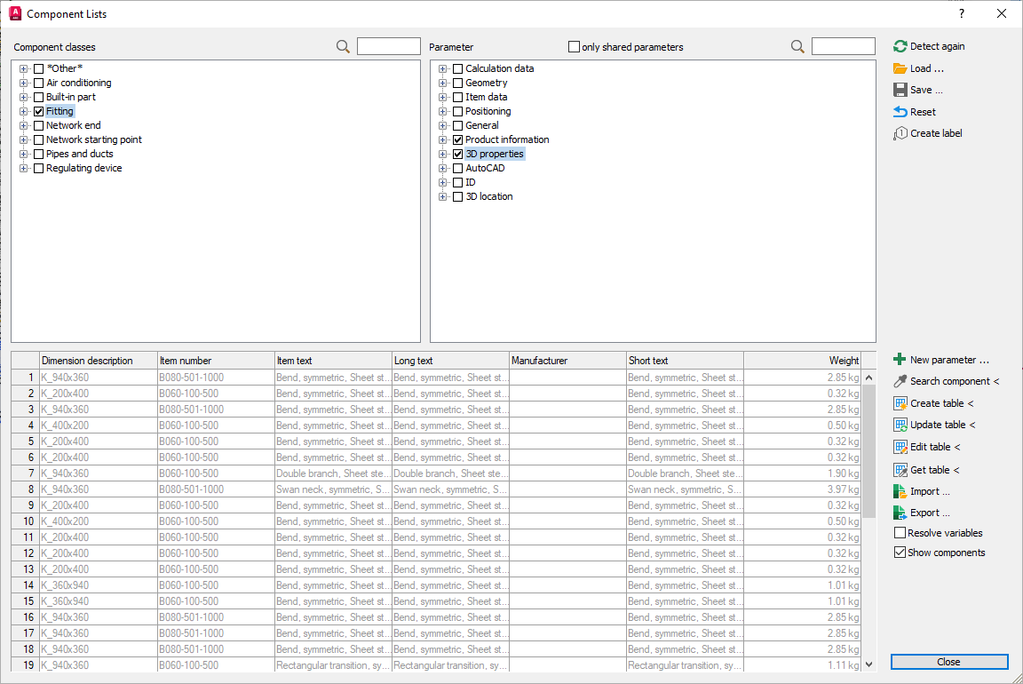Click the Update table icon

pyautogui.click(x=900, y=425)
